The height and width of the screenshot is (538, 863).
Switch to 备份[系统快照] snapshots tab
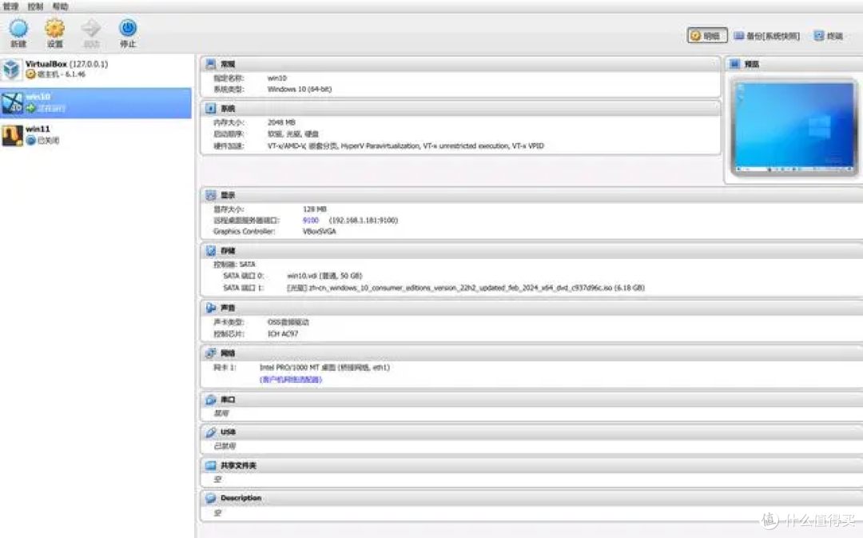766,36
